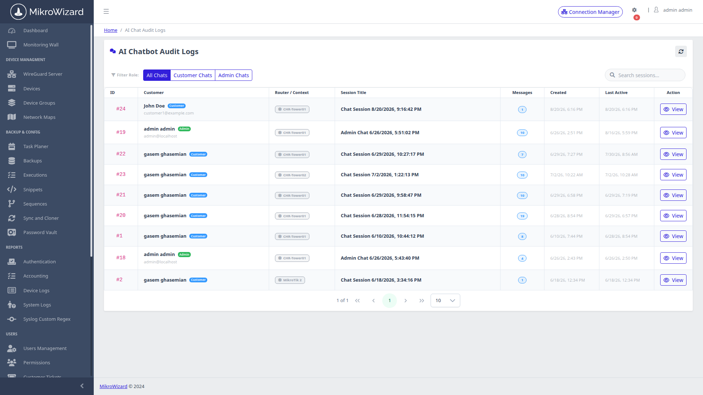Open the Sequences branch icon
This screenshot has width=703, height=395.
[x=12, y=204]
